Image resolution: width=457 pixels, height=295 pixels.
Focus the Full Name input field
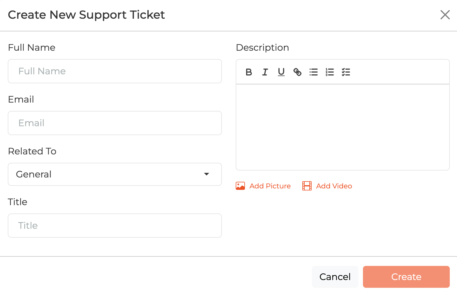pos(115,71)
